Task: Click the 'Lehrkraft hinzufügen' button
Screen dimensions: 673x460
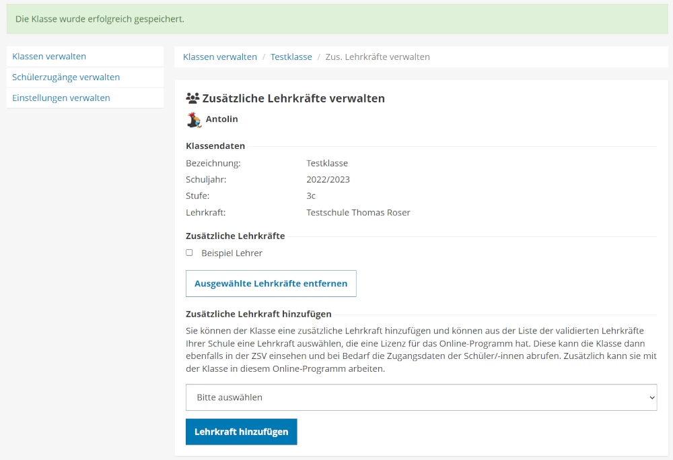Action: [241, 432]
